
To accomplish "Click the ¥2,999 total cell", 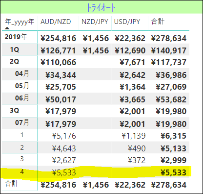I will (173, 160).
